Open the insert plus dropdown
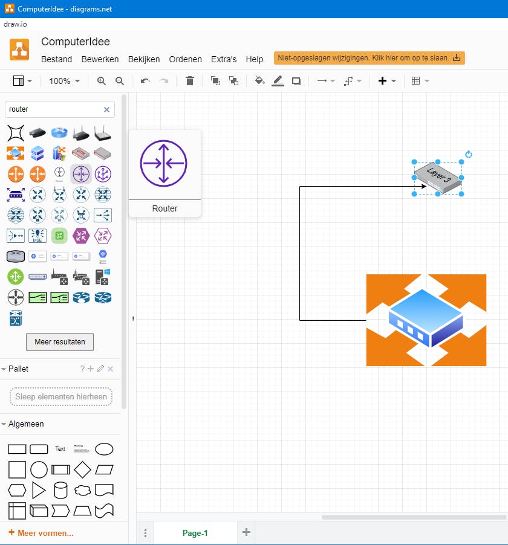 pyautogui.click(x=387, y=81)
